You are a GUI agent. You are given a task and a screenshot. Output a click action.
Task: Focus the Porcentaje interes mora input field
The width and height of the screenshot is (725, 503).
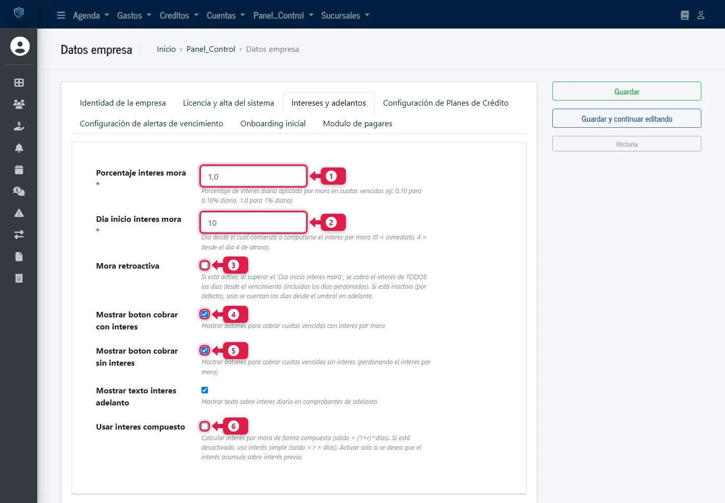point(253,177)
